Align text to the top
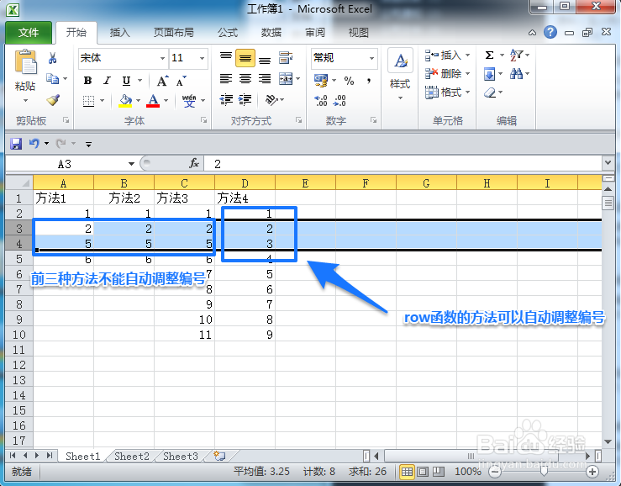621x486 pixels. [226, 58]
